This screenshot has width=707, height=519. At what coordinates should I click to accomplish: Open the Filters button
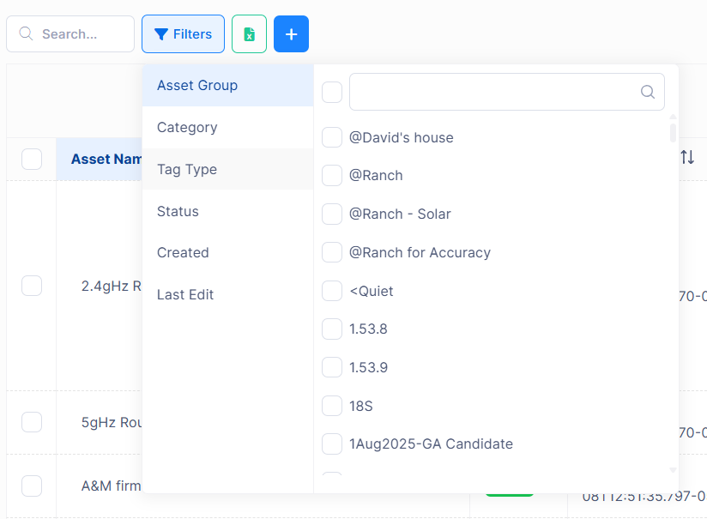183,34
